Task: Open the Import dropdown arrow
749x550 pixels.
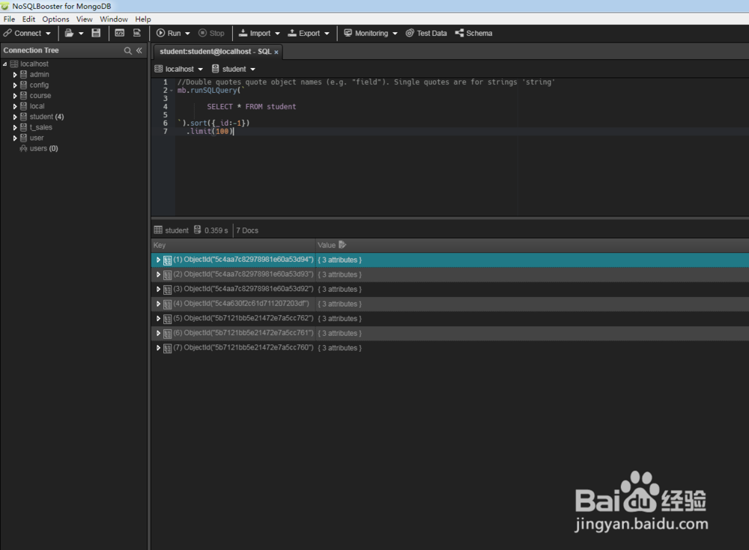Action: pyautogui.click(x=277, y=34)
